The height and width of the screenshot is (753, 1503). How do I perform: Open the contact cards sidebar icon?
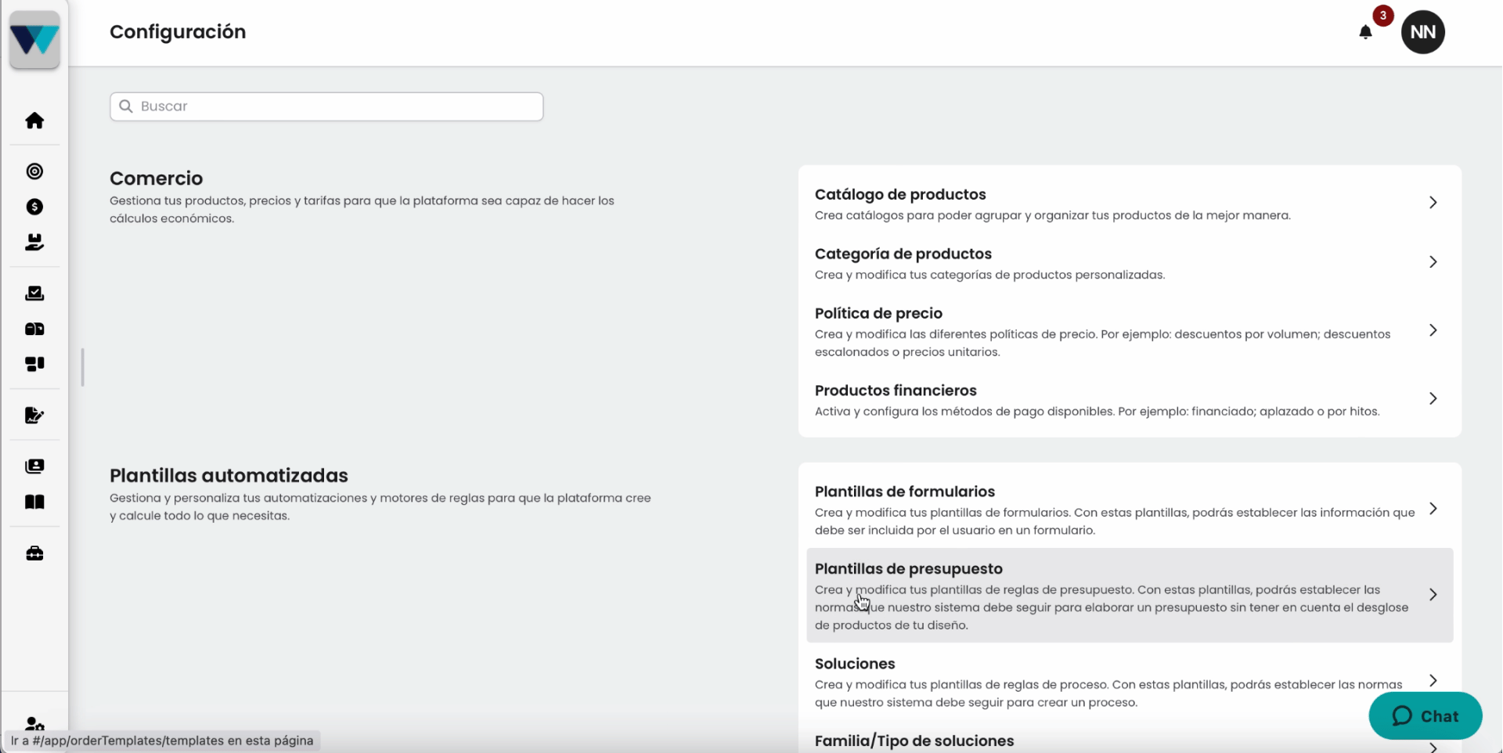(x=34, y=467)
